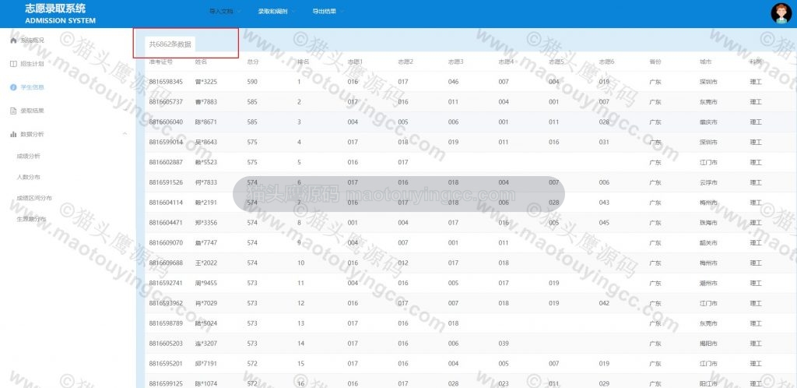
Task: Click the 总分 column header
Action: coord(253,62)
